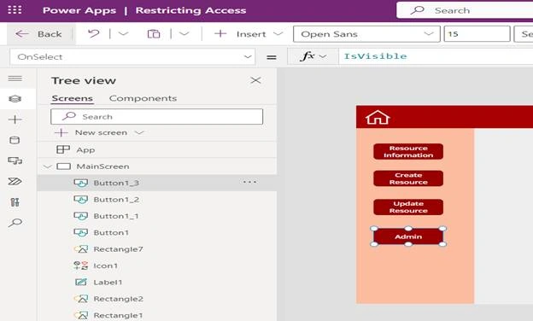Select Button1_1 in tree view
The width and height of the screenshot is (533, 321).
(115, 216)
